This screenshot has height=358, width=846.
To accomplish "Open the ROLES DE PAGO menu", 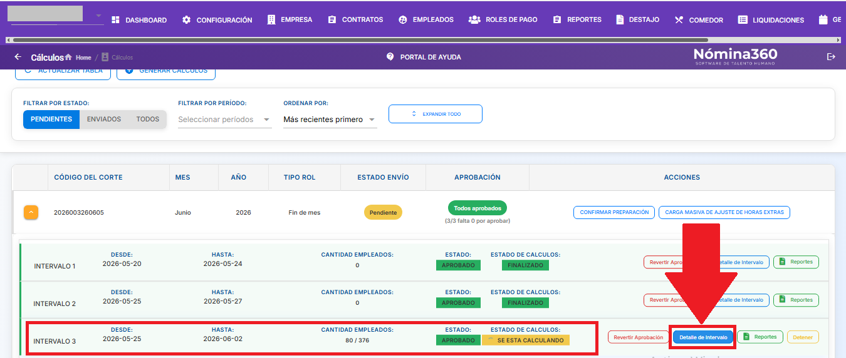I will (503, 20).
